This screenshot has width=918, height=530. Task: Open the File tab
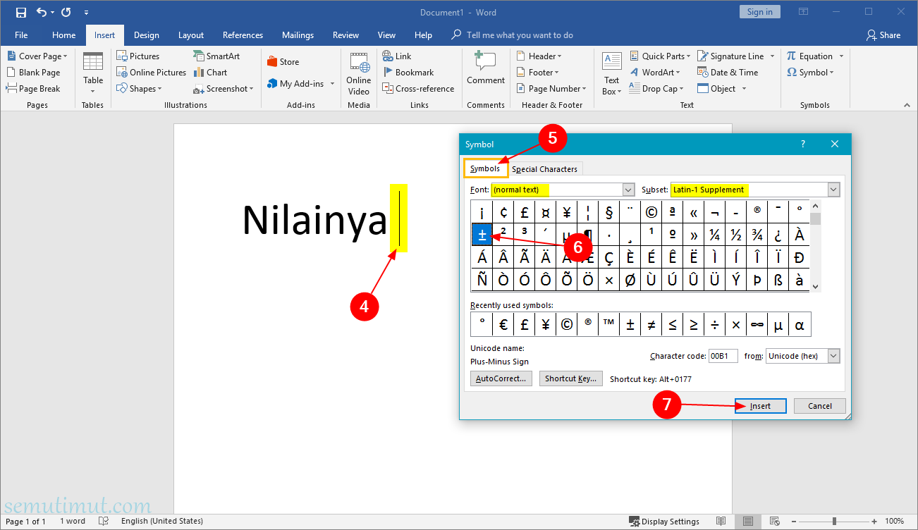click(21, 35)
